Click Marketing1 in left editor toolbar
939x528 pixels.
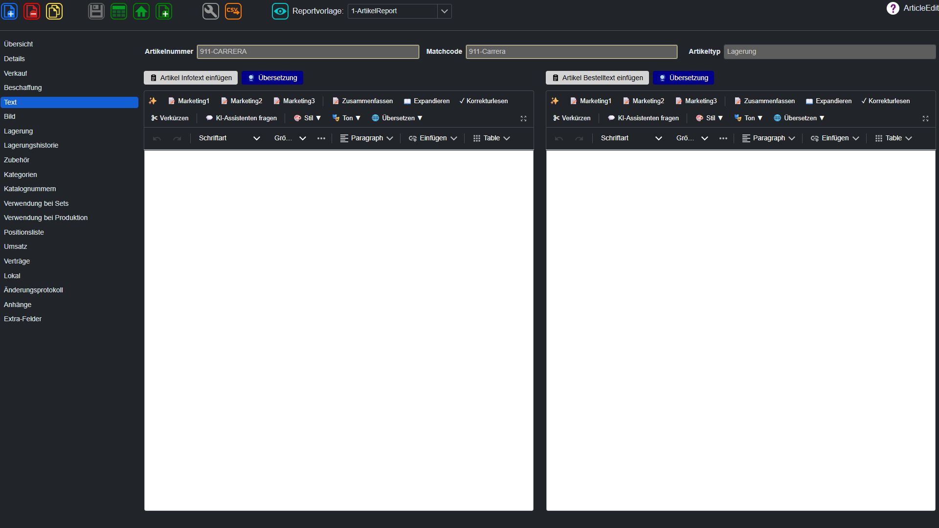(189, 101)
